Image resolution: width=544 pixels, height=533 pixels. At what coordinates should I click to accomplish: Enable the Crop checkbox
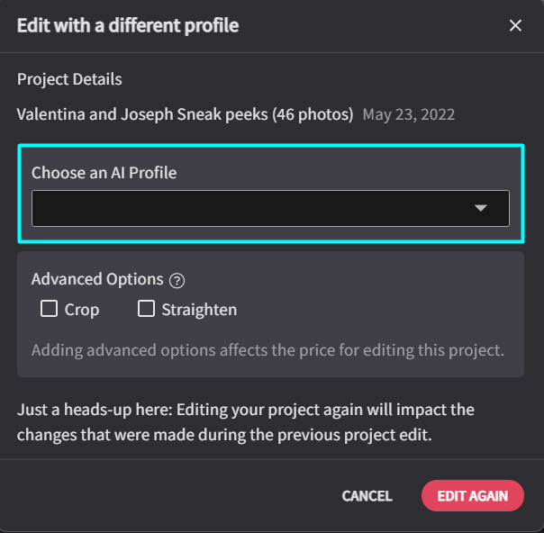click(49, 309)
